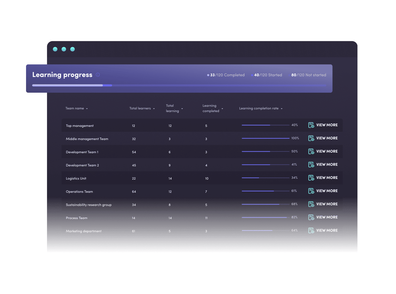Click the info icon beside Learning progress title
The height and width of the screenshot is (294, 396).
point(98,75)
